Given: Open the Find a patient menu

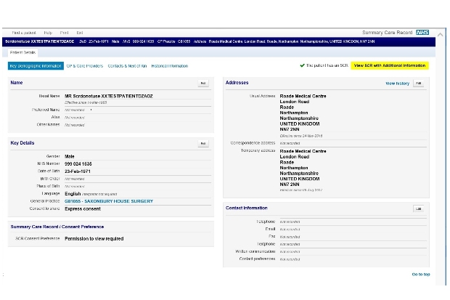Looking at the screenshot, I should [23, 33].
